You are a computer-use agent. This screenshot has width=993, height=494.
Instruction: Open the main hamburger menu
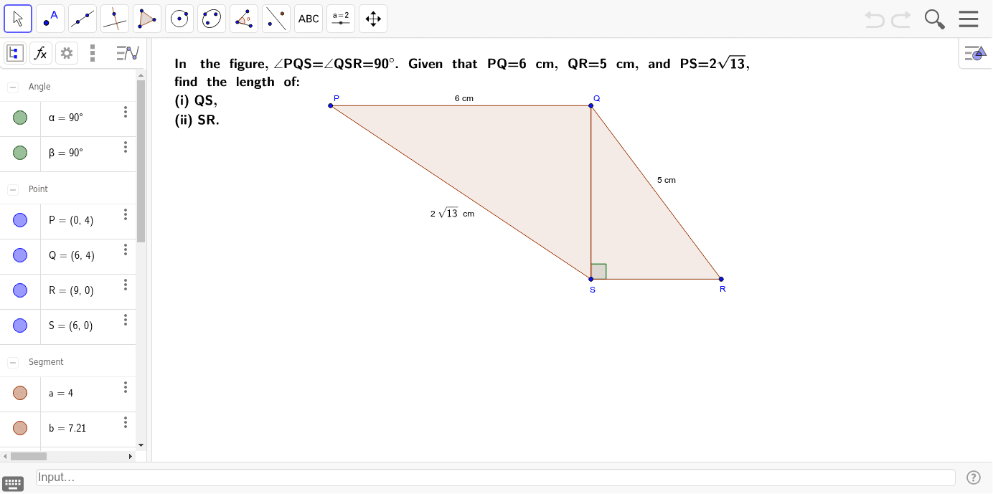[x=969, y=19]
